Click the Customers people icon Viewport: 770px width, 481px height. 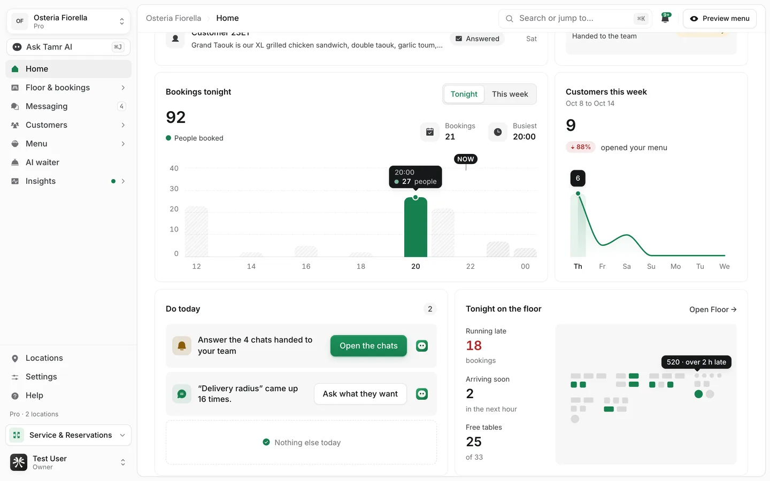15,125
